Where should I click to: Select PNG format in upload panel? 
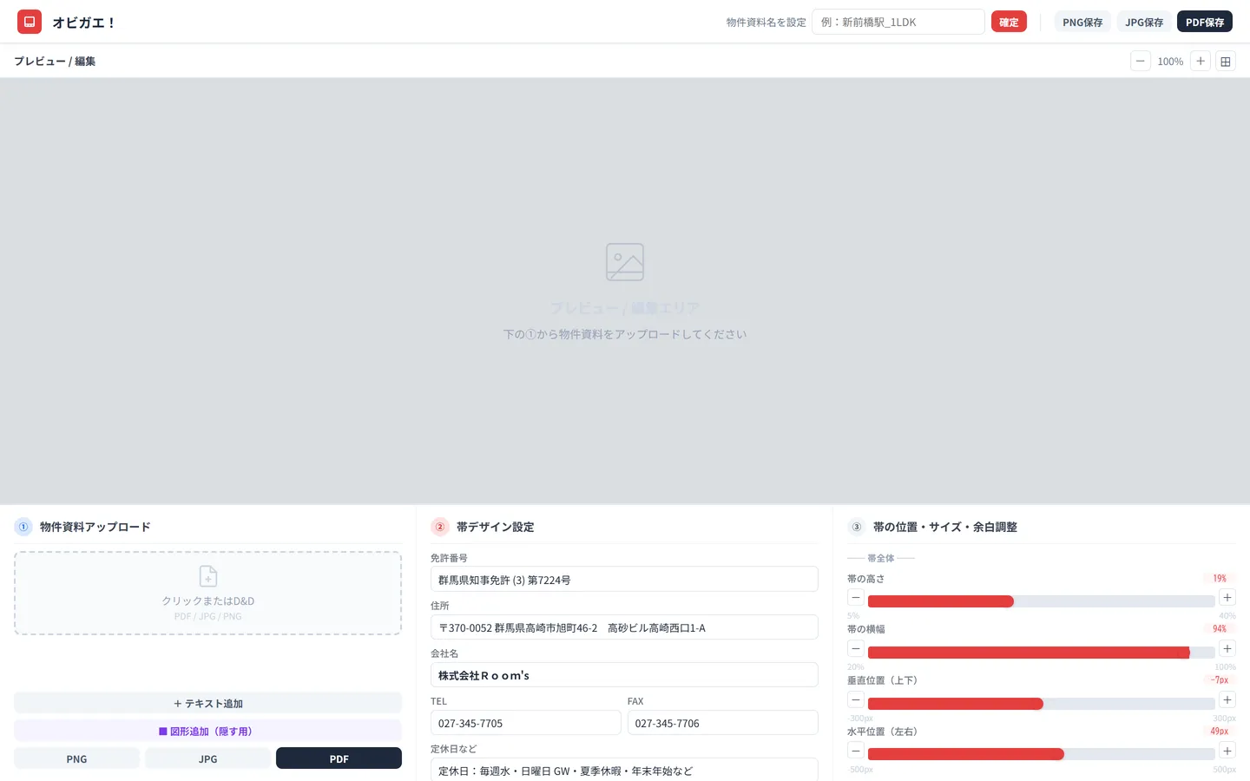click(x=76, y=758)
